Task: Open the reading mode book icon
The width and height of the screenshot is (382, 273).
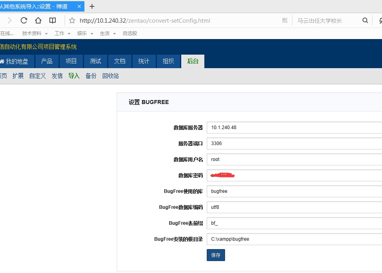Action: point(53,20)
